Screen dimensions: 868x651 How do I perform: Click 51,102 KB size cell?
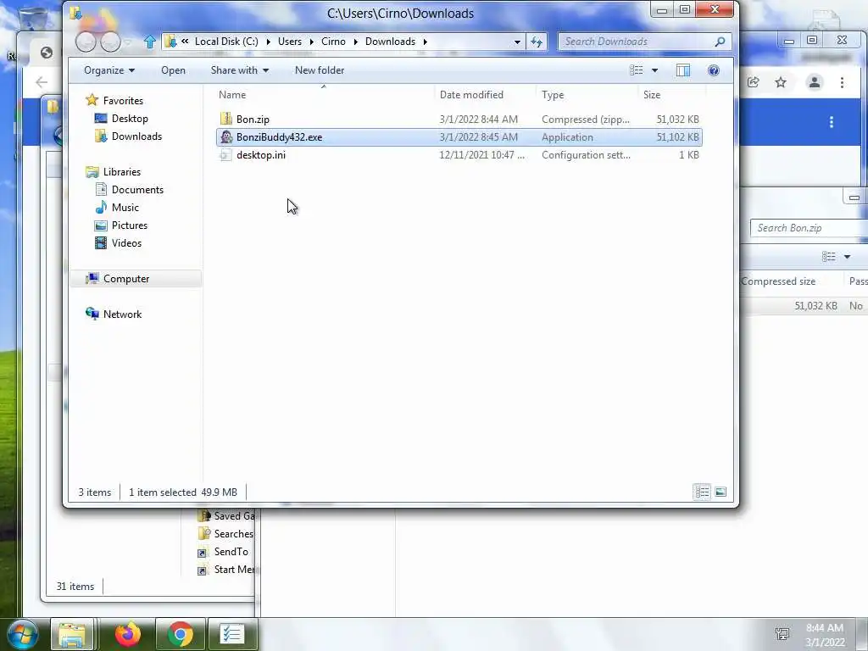click(x=677, y=136)
